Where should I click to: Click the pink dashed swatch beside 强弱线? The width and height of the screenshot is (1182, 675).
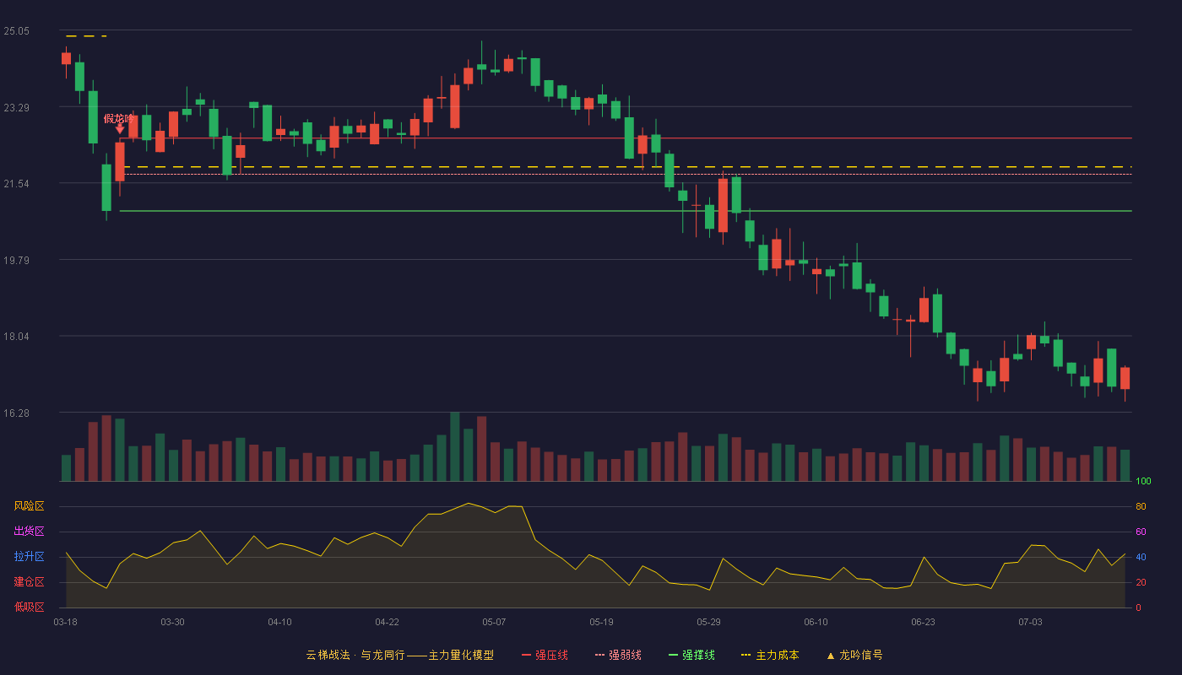pos(599,655)
